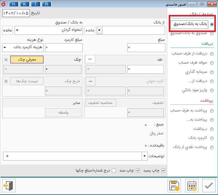Toggle the چاپ رسید checkbox
Viewport: 218px width, 195px height.
[164, 170]
